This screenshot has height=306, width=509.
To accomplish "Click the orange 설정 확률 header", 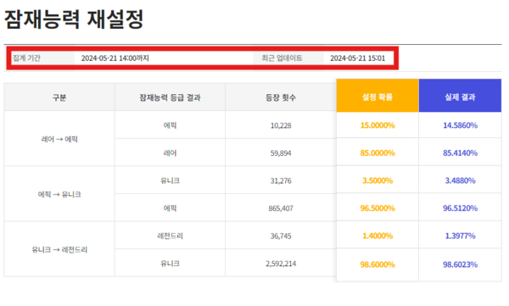I will point(378,96).
